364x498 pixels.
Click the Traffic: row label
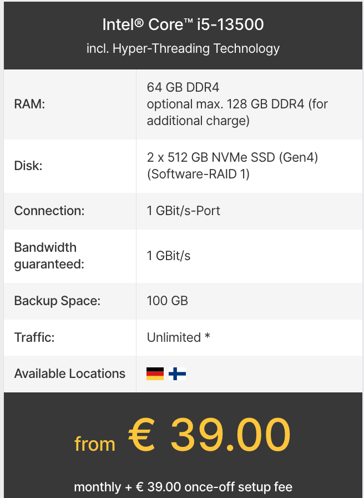coord(34,337)
